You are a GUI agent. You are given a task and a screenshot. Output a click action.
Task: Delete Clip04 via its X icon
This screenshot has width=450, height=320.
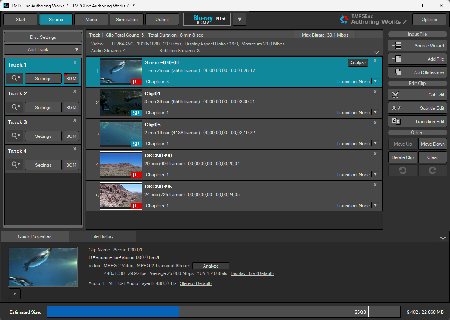click(x=375, y=92)
